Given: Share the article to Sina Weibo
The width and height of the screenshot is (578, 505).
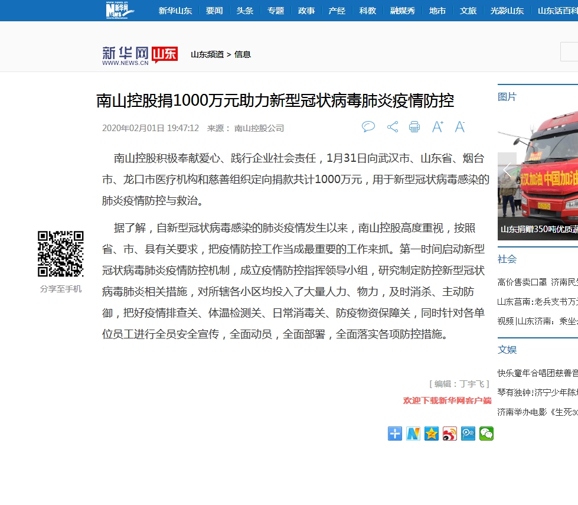Looking at the screenshot, I should (x=450, y=434).
